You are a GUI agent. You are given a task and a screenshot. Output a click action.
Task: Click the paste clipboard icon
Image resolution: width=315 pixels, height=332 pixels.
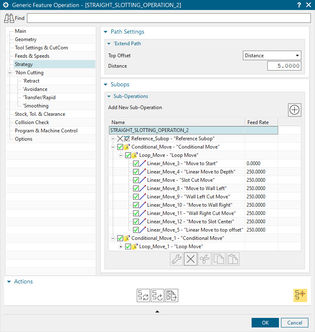tap(233, 259)
